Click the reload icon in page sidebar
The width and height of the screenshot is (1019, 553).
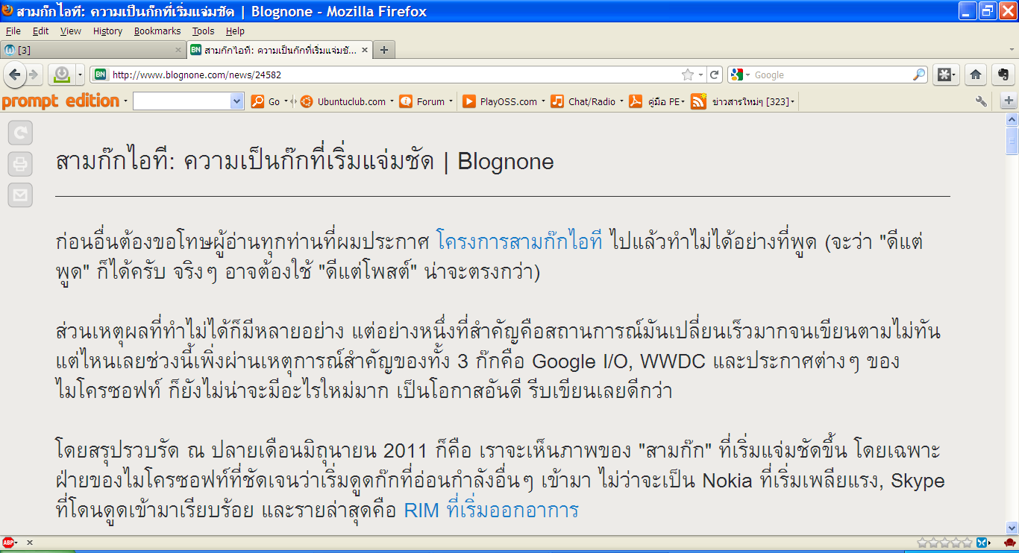click(x=20, y=133)
